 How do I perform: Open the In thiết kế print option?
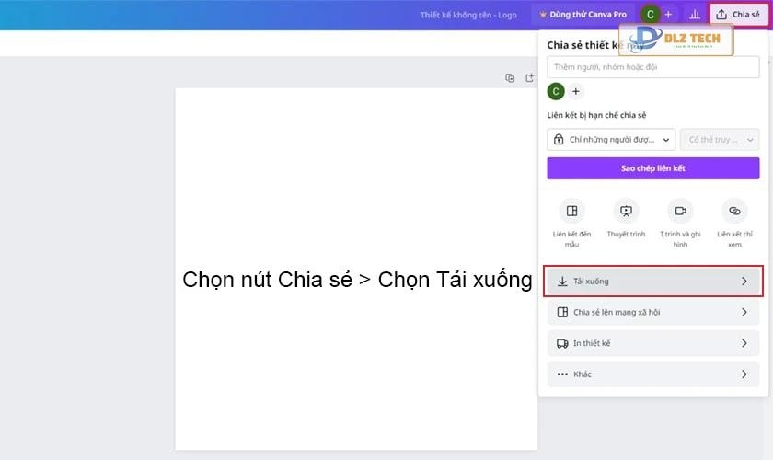coord(652,343)
